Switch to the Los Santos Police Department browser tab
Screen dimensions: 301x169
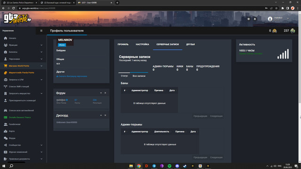[x=20, y=3]
